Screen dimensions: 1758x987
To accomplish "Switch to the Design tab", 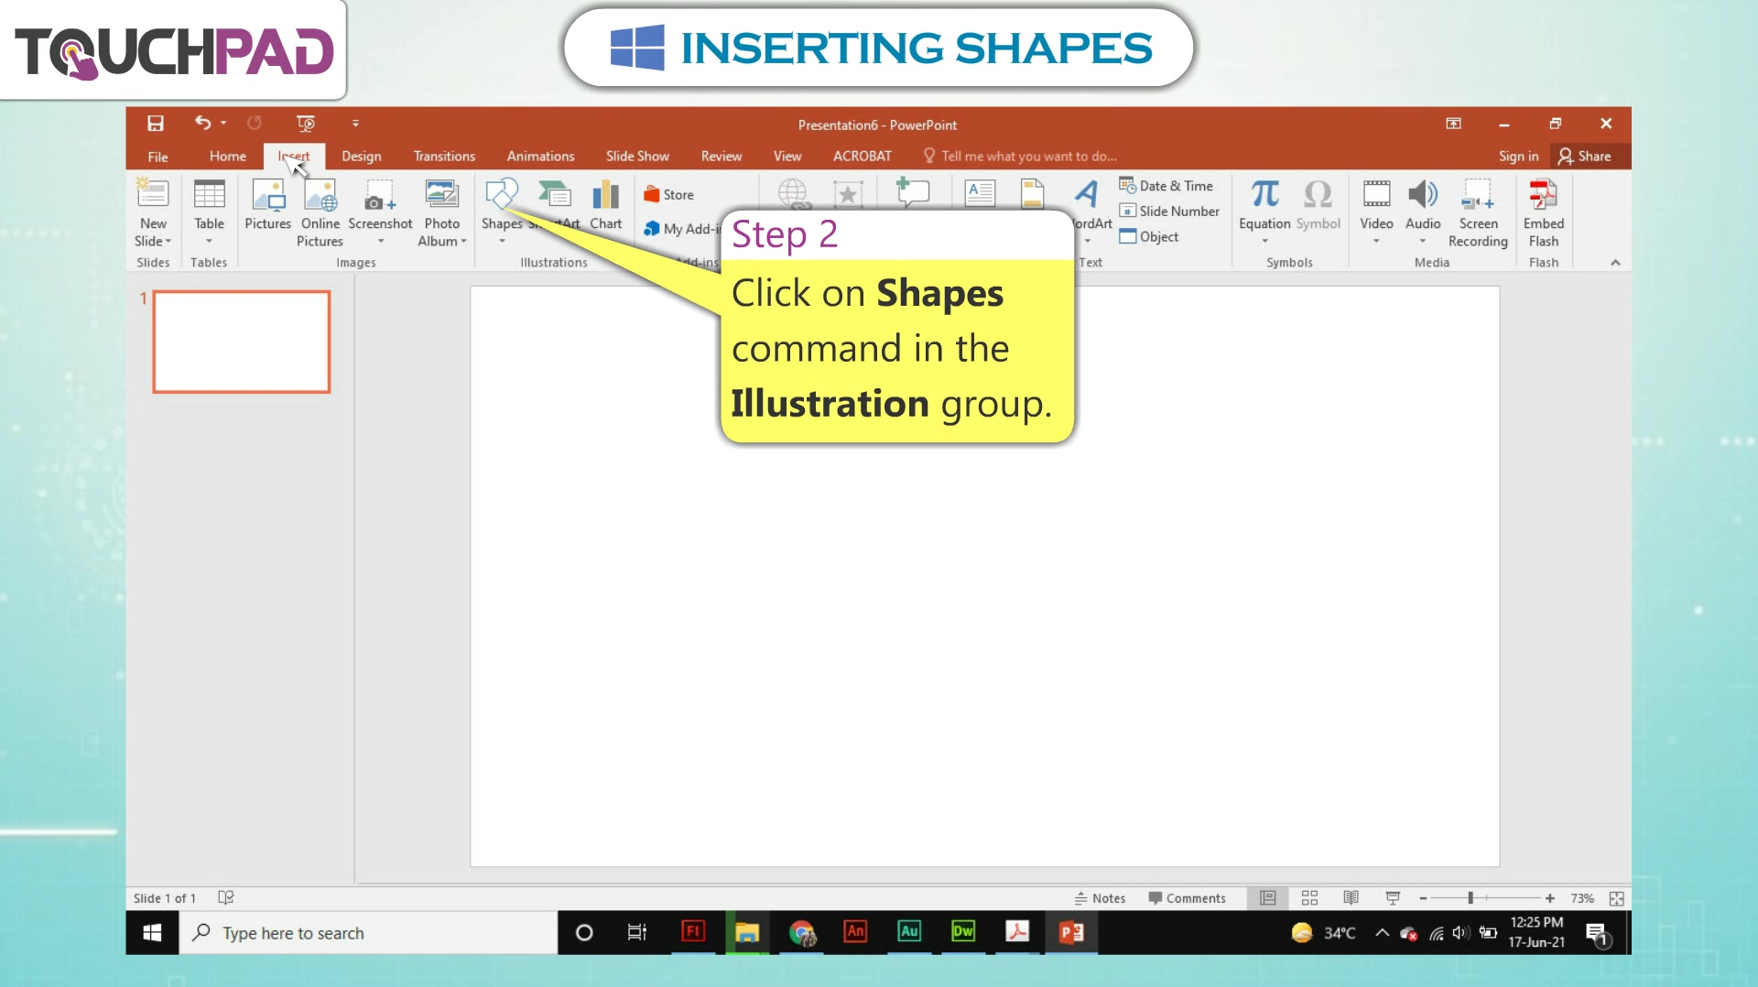I will (361, 157).
